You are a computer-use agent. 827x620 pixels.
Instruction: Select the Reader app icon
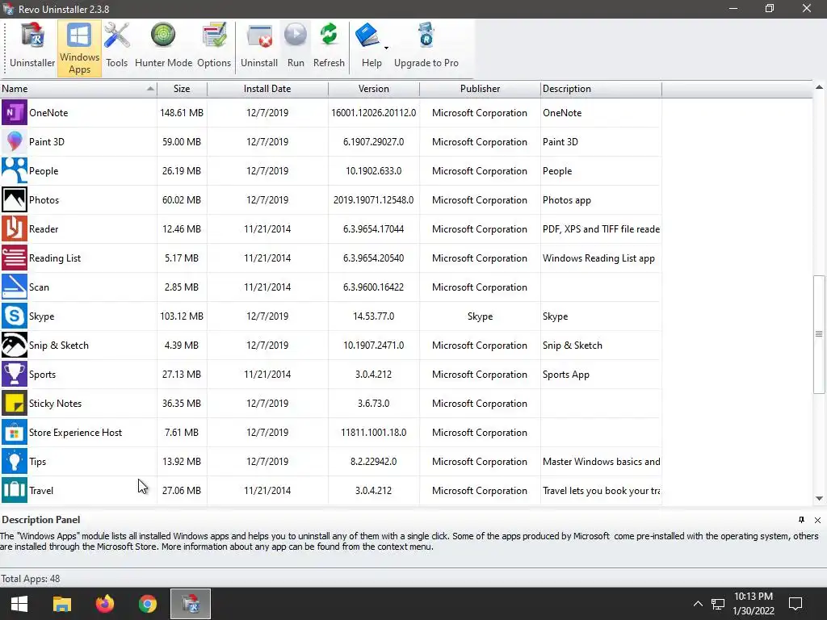coord(15,228)
